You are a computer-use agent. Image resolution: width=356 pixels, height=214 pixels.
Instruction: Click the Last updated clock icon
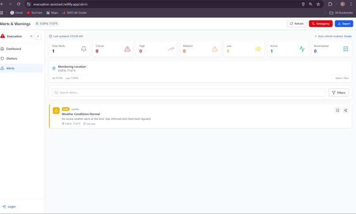[50, 36]
